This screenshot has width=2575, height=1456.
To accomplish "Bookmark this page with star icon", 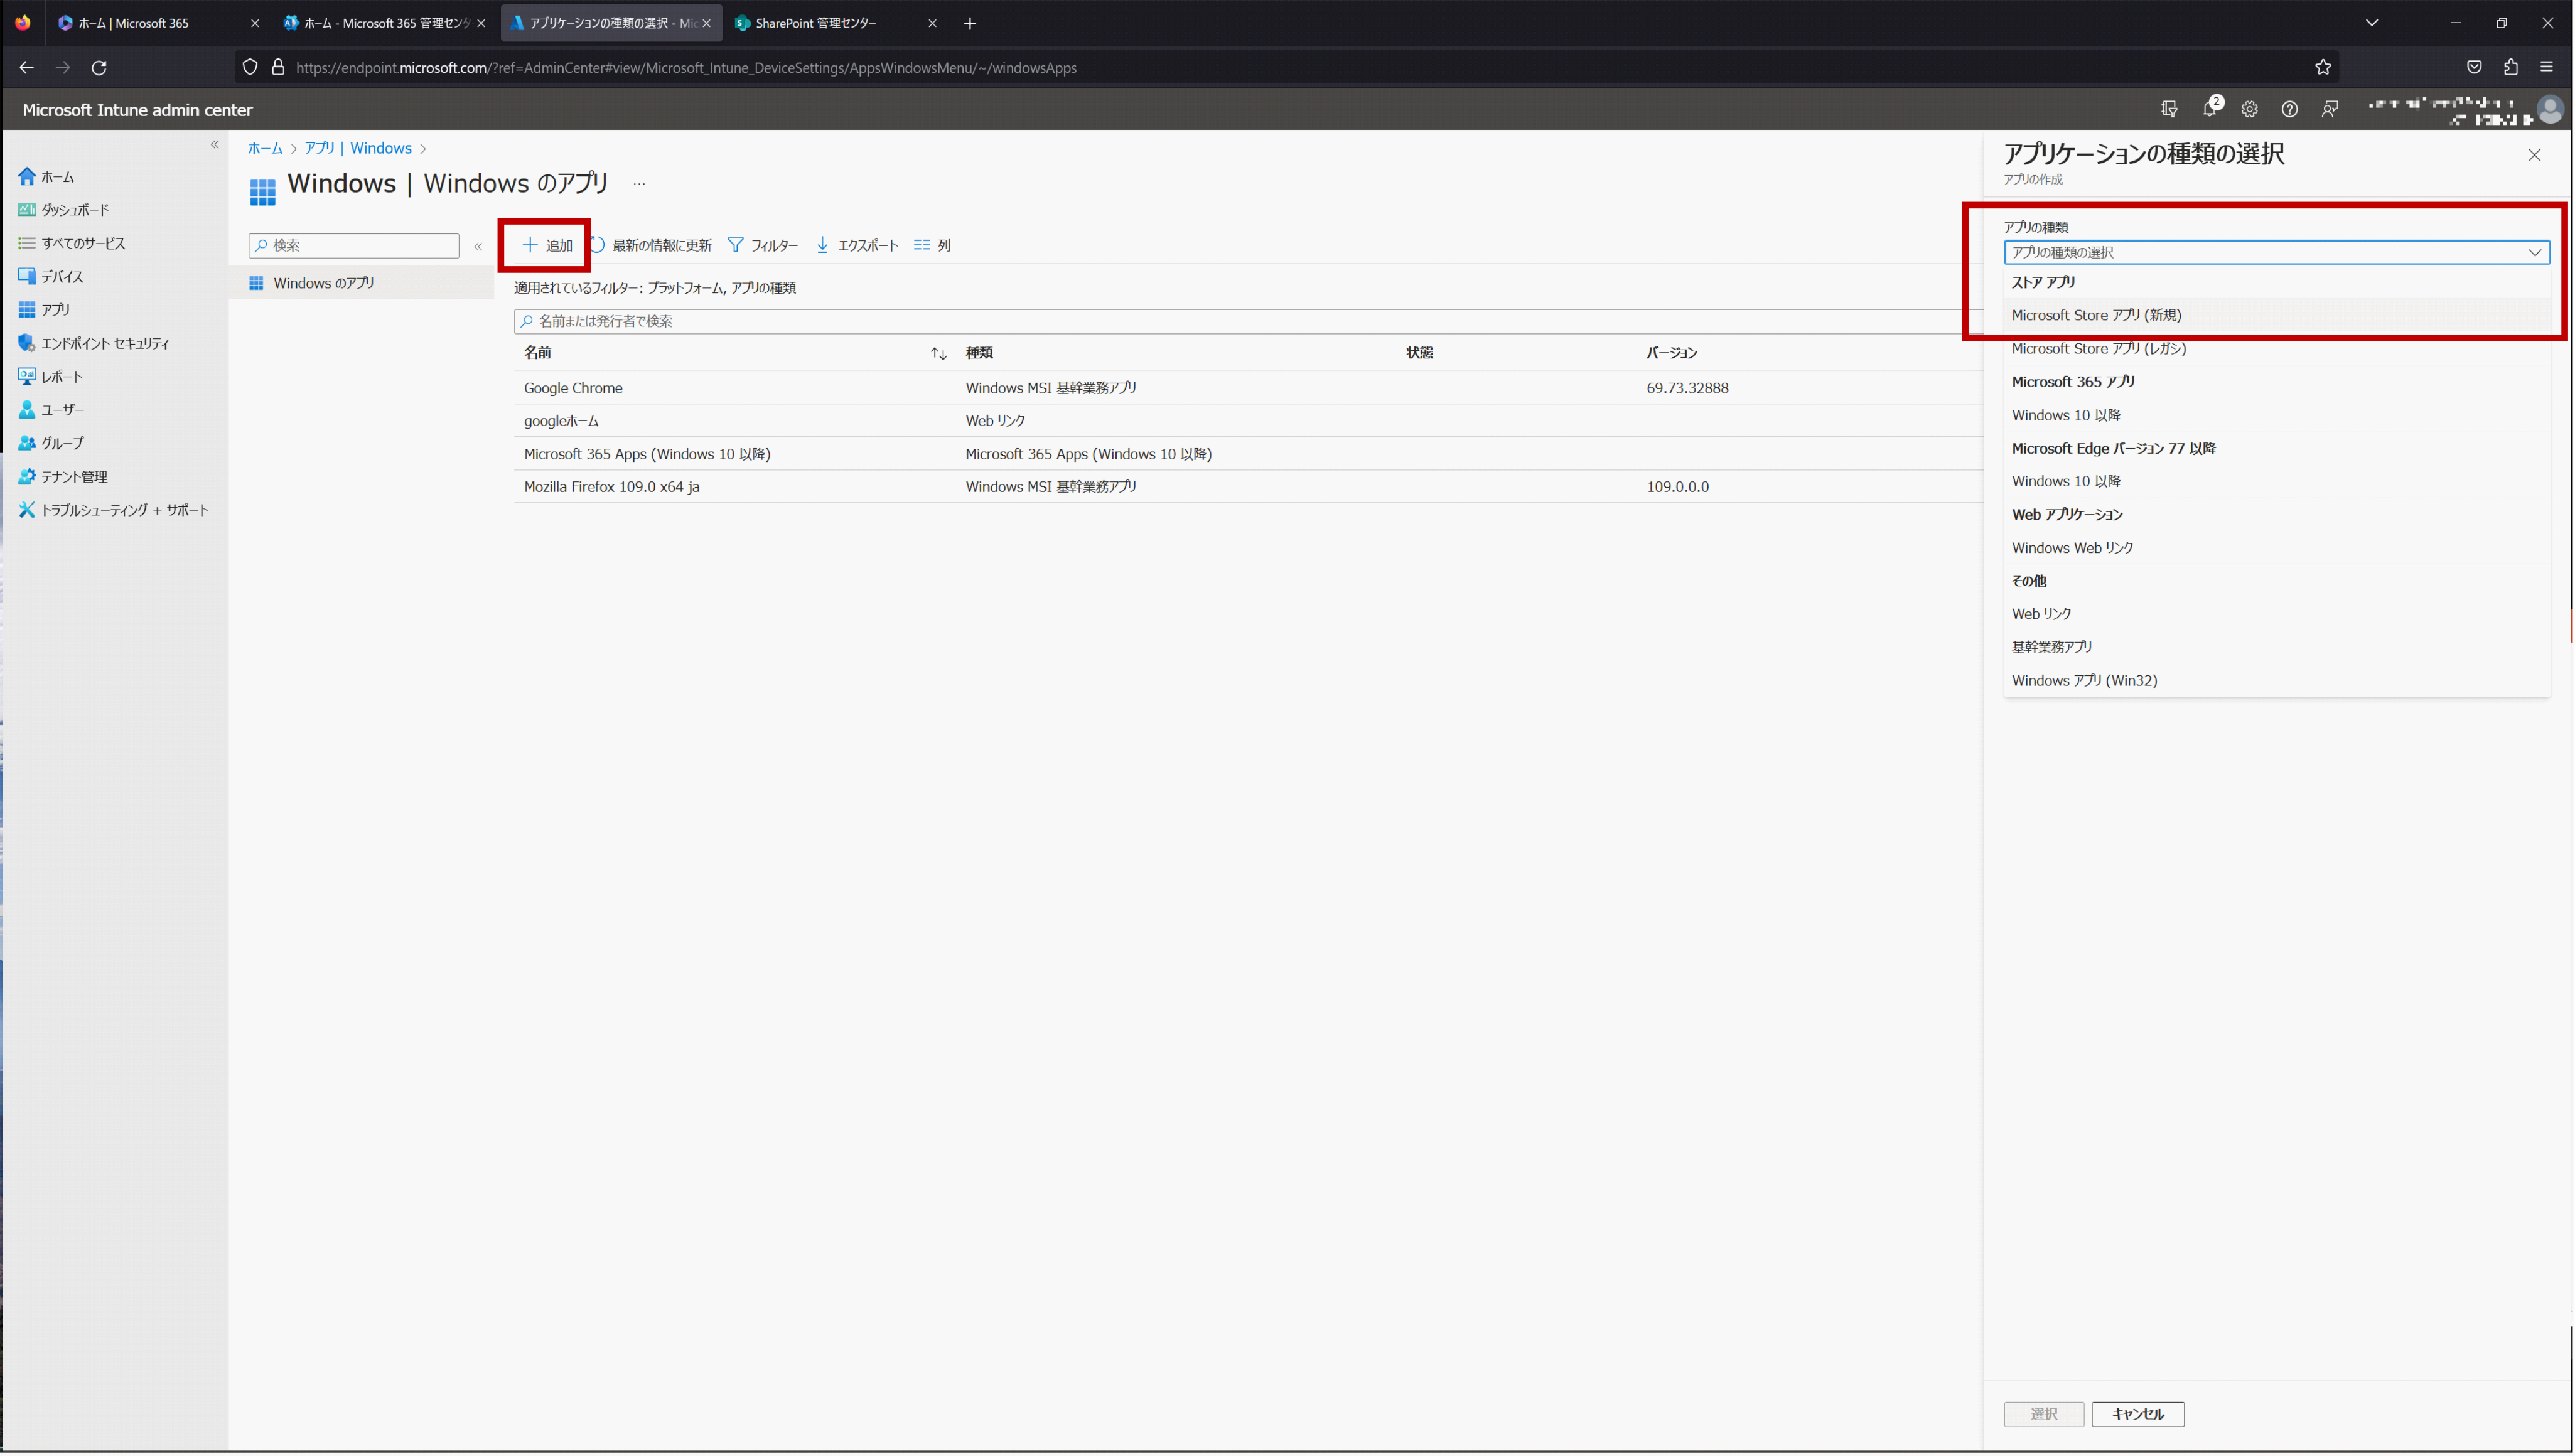I will pos(2322,67).
